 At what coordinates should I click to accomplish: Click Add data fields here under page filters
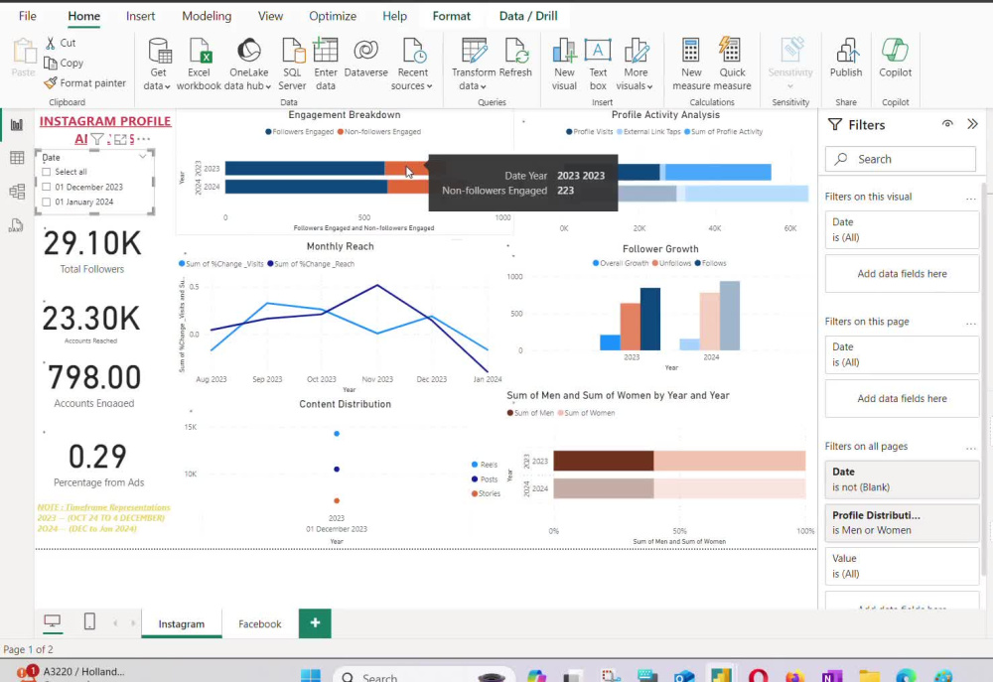[x=902, y=398]
